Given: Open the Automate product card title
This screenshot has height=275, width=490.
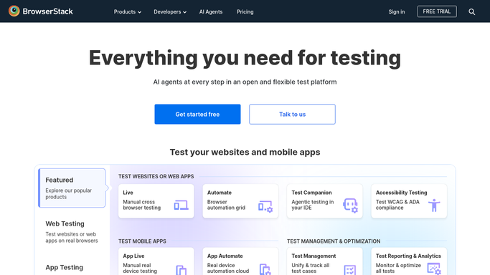Looking at the screenshot, I should [x=220, y=193].
